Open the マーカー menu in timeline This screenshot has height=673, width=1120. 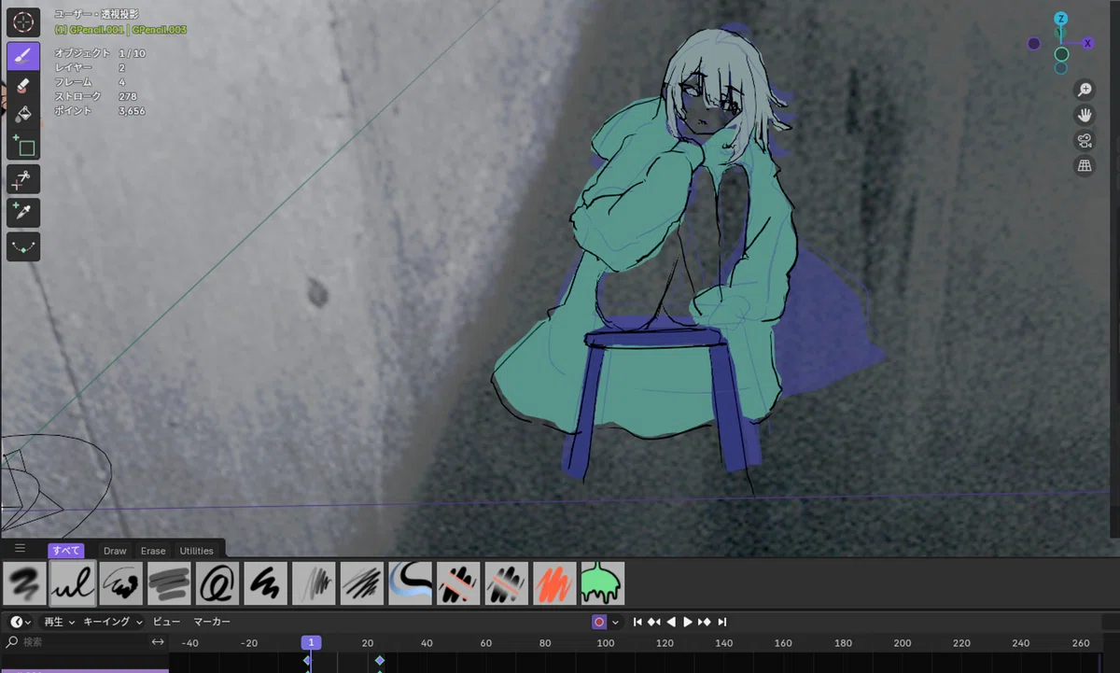pyautogui.click(x=212, y=622)
